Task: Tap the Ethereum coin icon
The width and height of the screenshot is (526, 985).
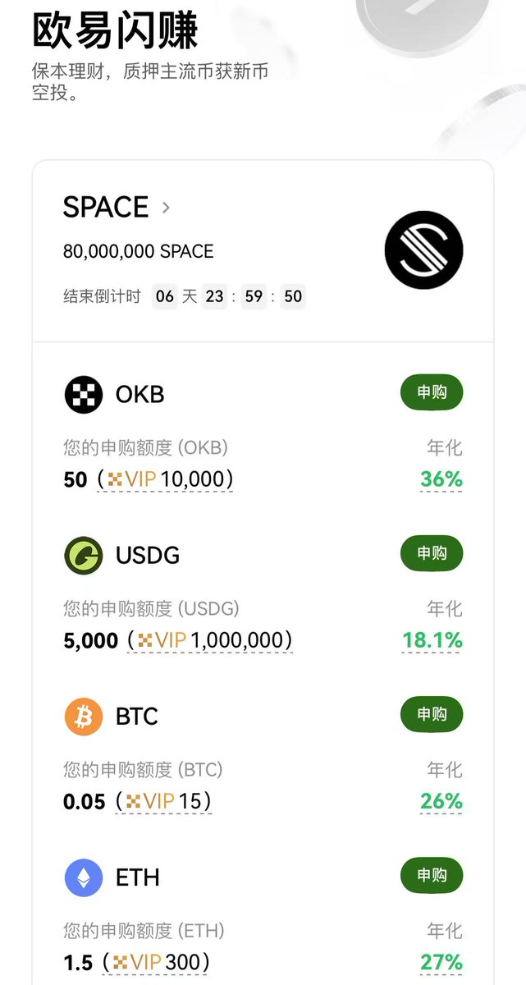Action: tap(84, 877)
